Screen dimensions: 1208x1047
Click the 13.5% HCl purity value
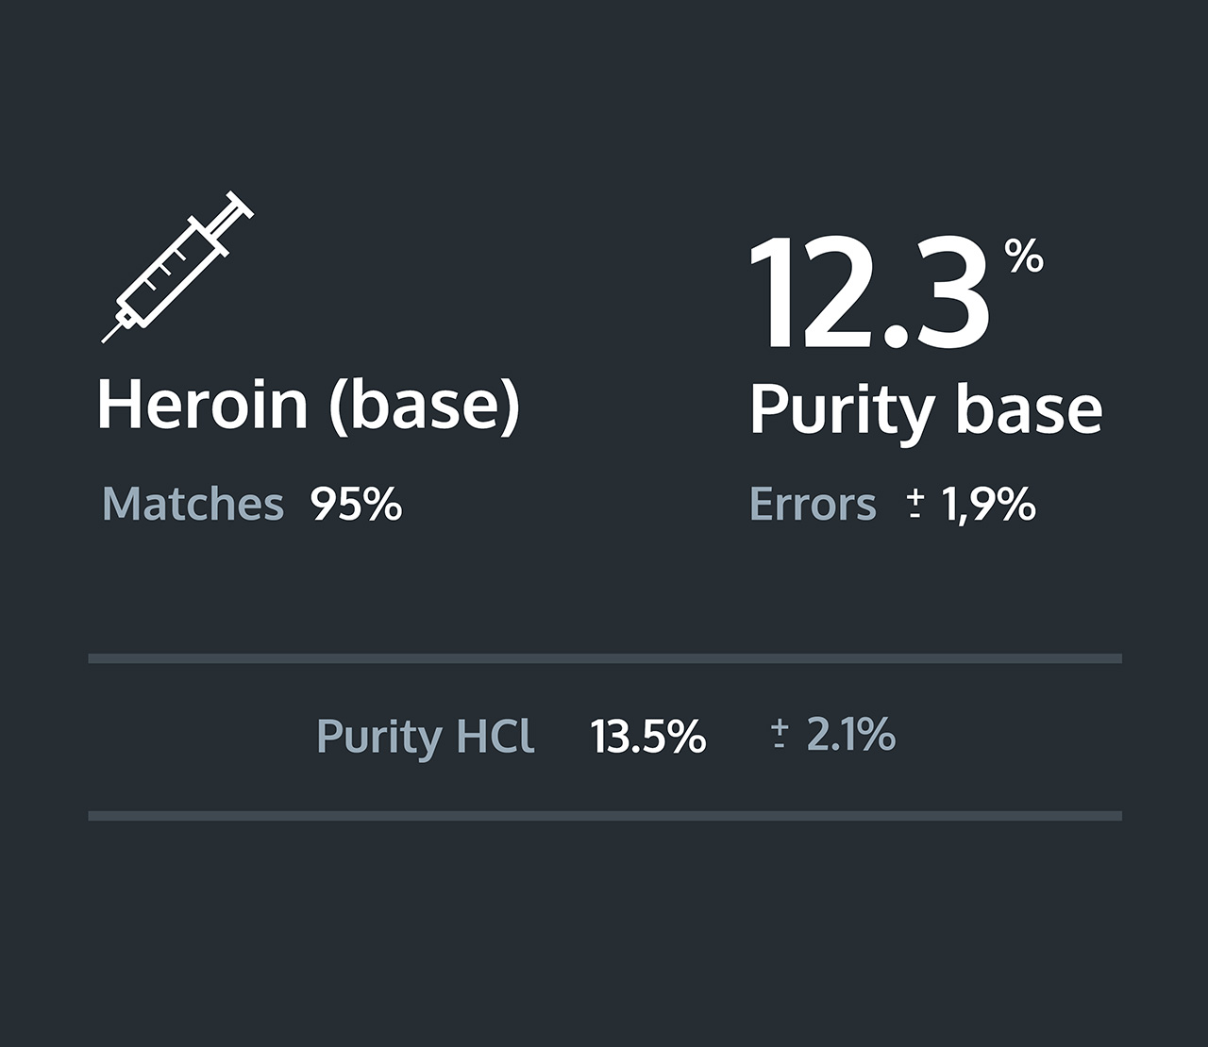(648, 736)
